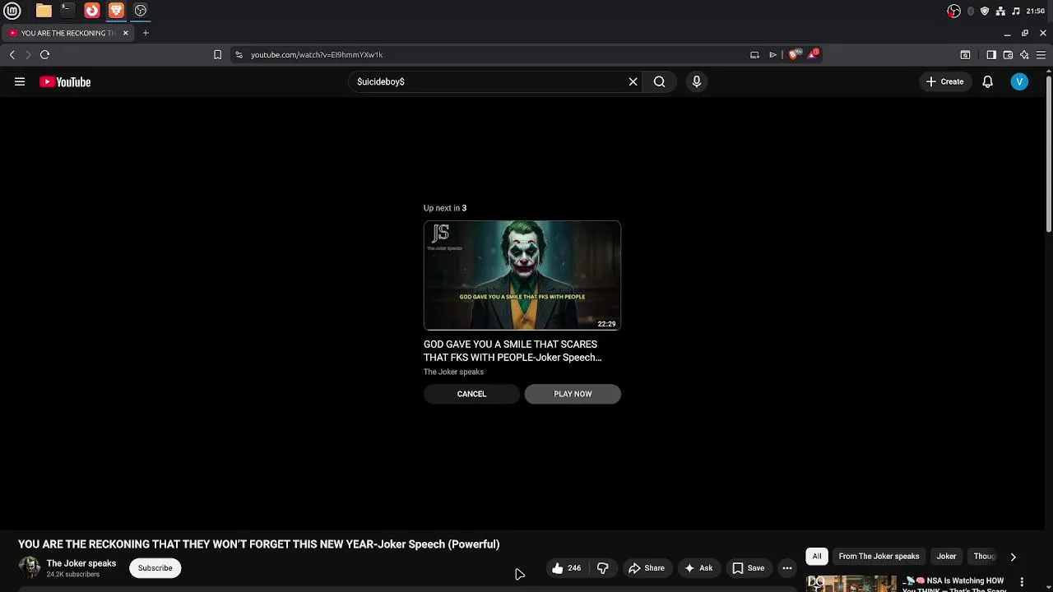The width and height of the screenshot is (1053, 592).
Task: Click The Joker speaks under up-next title
Action: (453, 372)
